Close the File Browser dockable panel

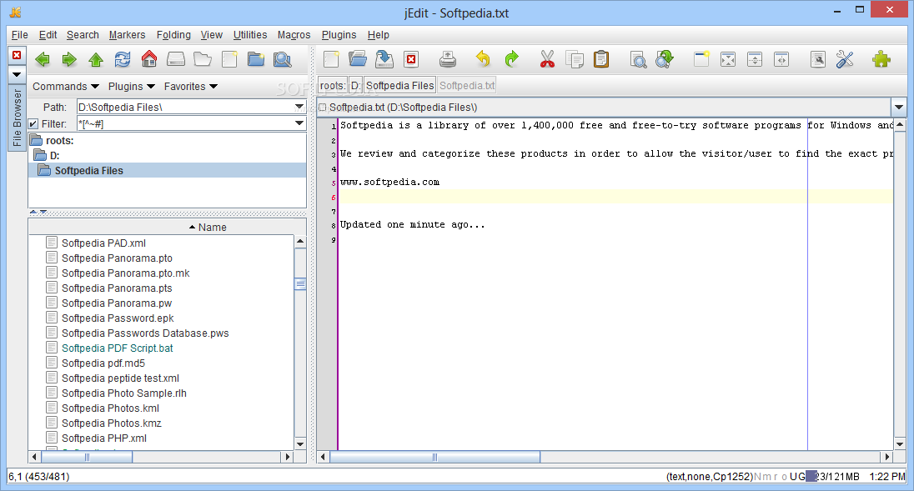point(17,55)
